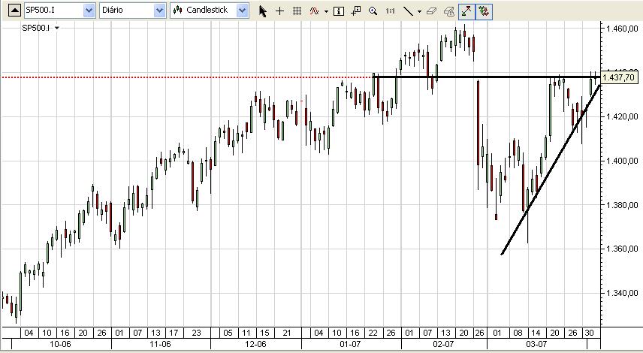Select the magnifier zoom tool
The image size is (643, 353).
coord(373,11)
